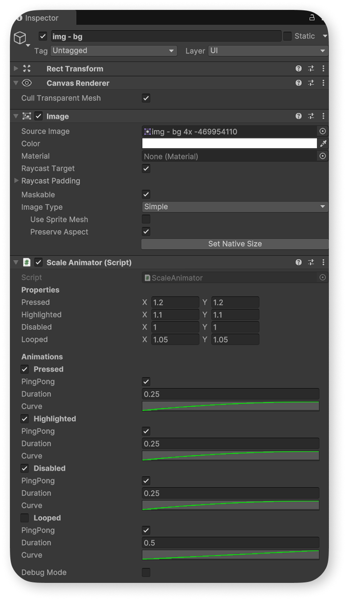The height and width of the screenshot is (600, 346).
Task: Open the Image Type dropdown
Action: click(x=235, y=207)
